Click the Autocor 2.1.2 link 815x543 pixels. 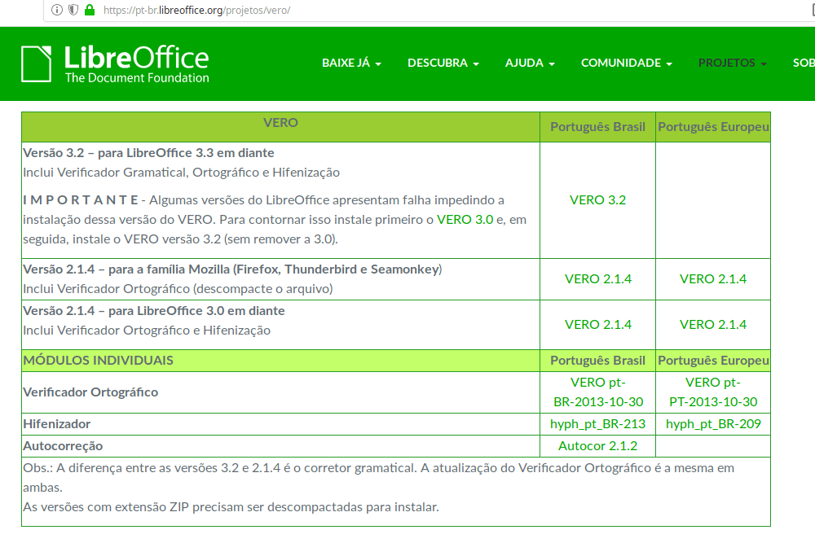tap(597, 446)
